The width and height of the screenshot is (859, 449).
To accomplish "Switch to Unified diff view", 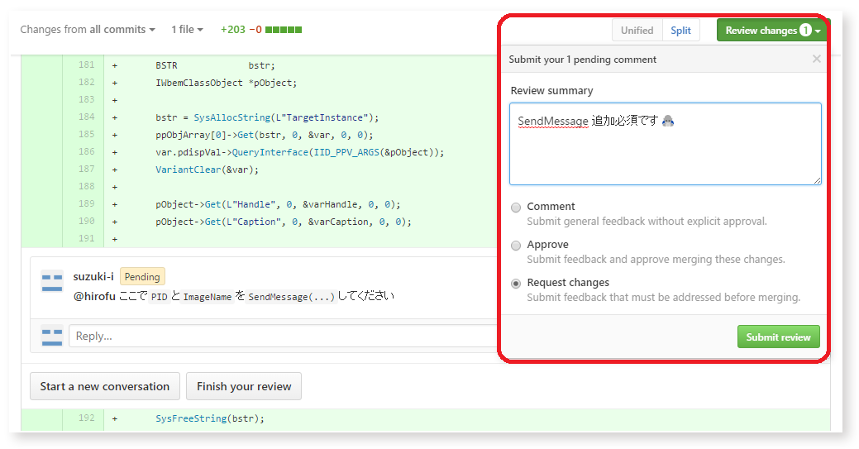I will [637, 30].
